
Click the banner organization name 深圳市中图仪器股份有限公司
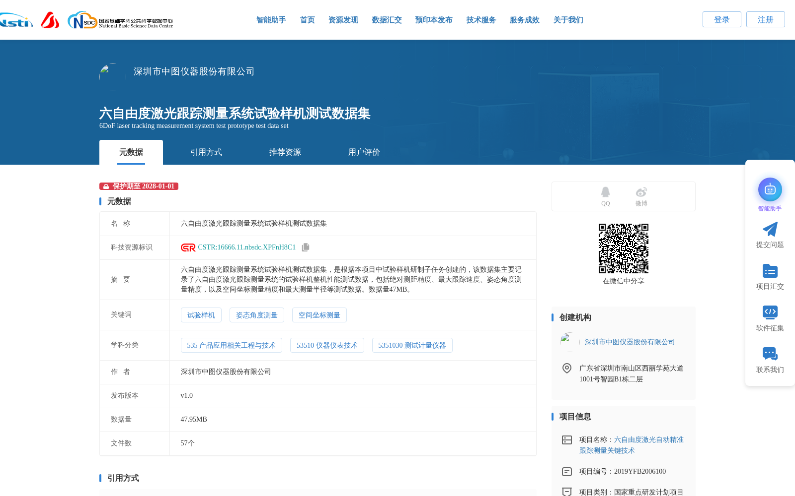point(194,71)
